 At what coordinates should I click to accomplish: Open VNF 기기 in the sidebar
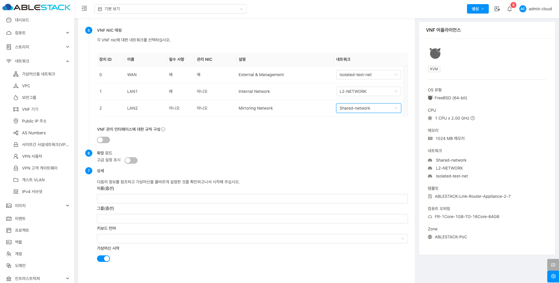pyautogui.click(x=30, y=109)
